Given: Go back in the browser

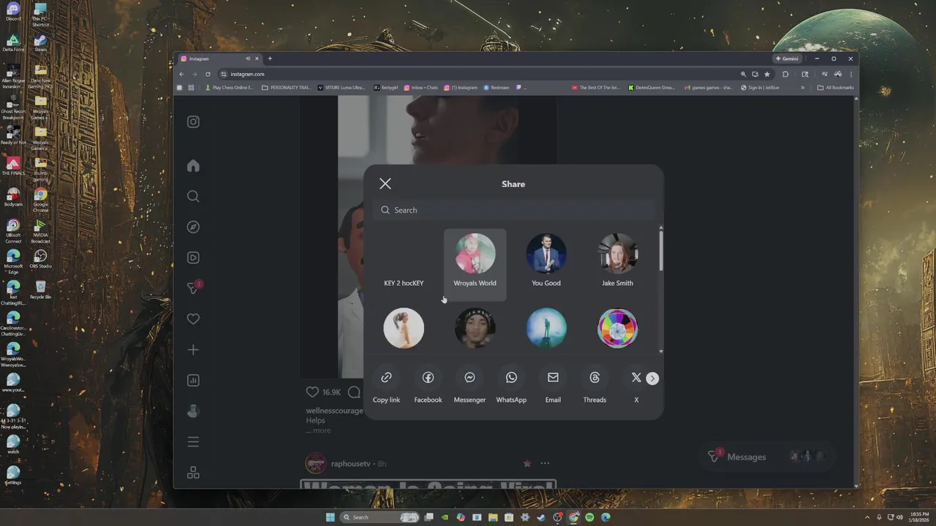Looking at the screenshot, I should (181, 74).
